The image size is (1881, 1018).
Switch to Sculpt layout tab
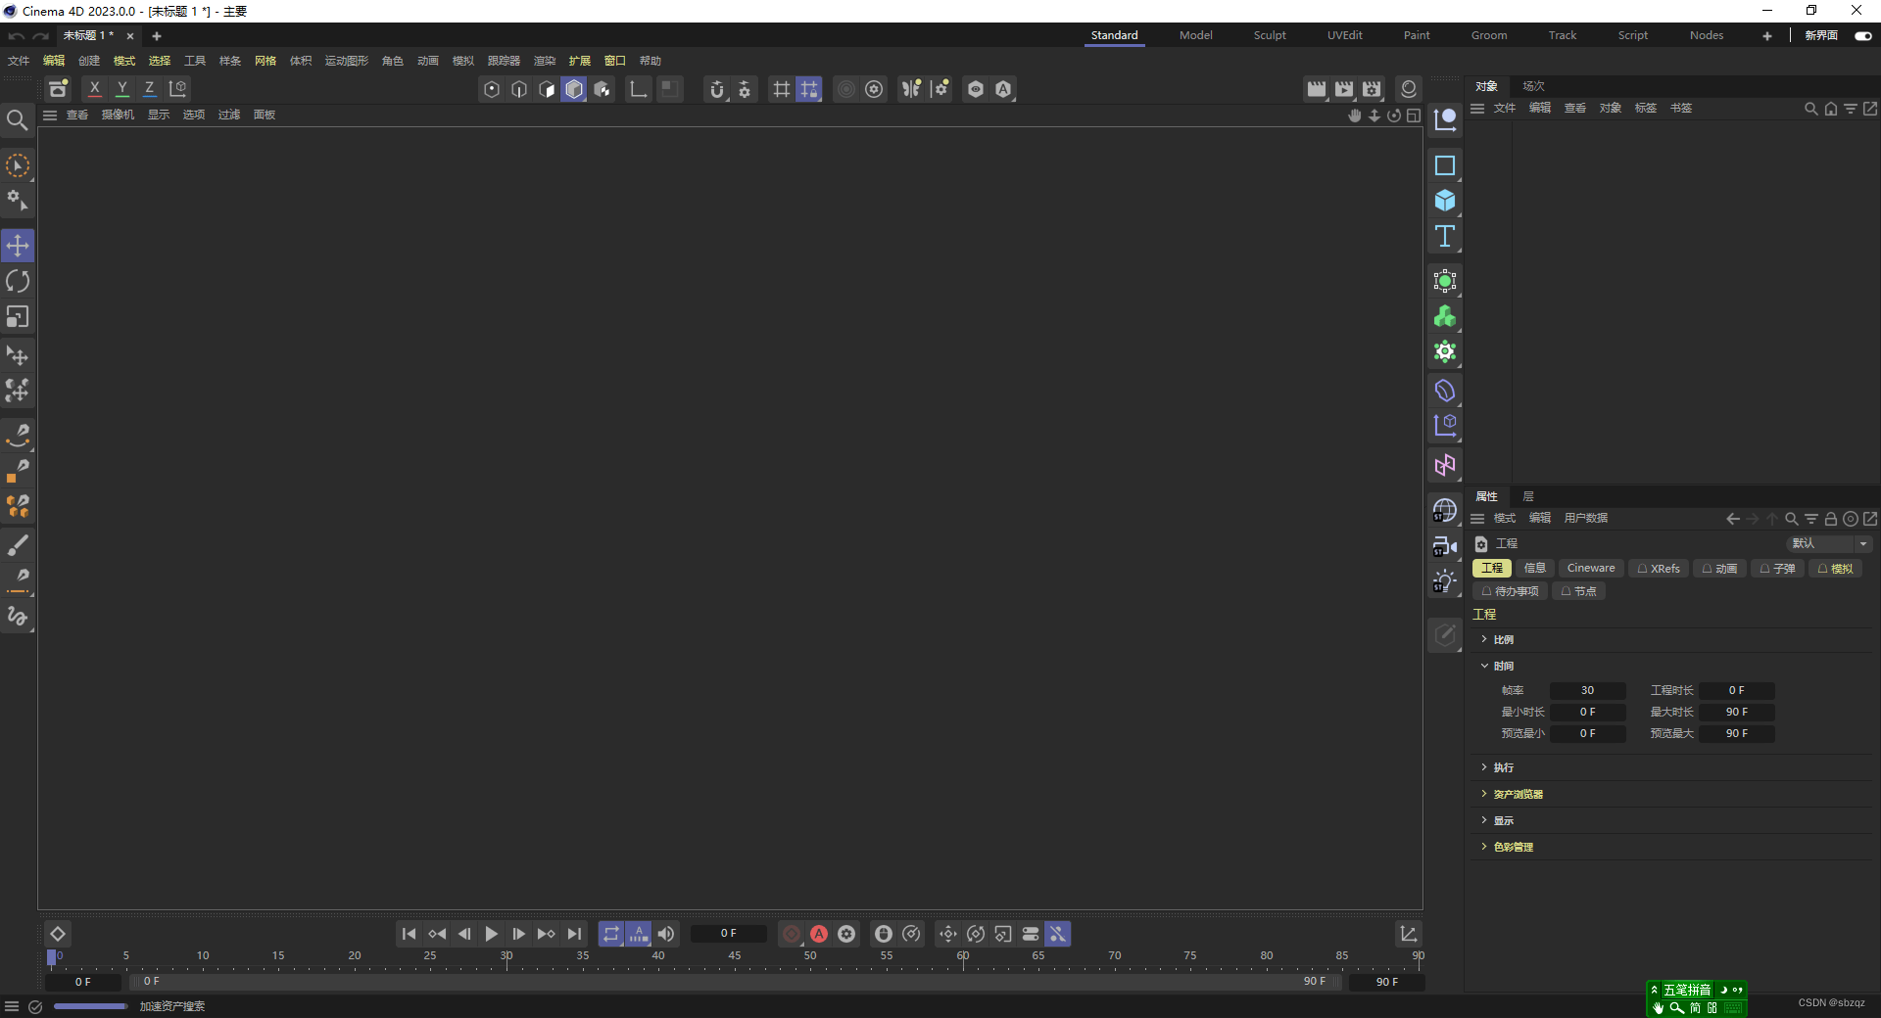[x=1270, y=35]
